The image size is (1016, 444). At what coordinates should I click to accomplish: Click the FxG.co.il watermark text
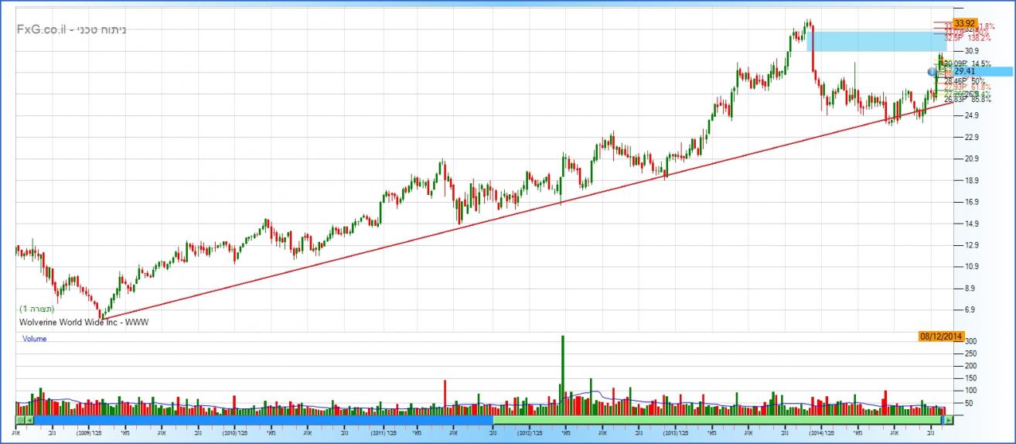pos(71,29)
